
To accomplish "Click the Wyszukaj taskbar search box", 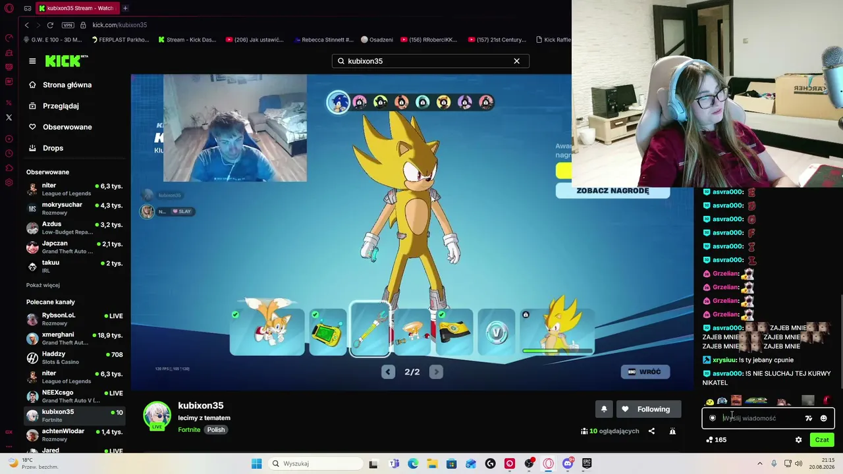I will click(x=314, y=463).
